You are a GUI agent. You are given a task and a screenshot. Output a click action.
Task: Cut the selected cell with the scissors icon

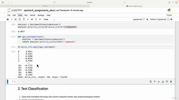(x=16, y=19)
